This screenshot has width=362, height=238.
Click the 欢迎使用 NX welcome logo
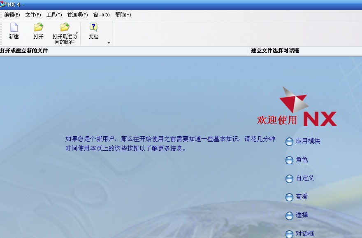[x=297, y=107]
